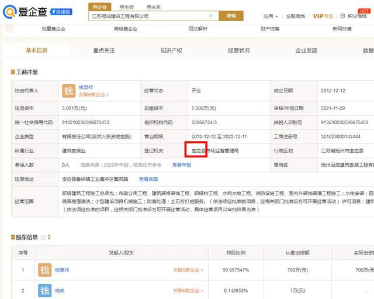Select the 查企业 search tab
This screenshot has height=299, width=374.
pos(100,7)
